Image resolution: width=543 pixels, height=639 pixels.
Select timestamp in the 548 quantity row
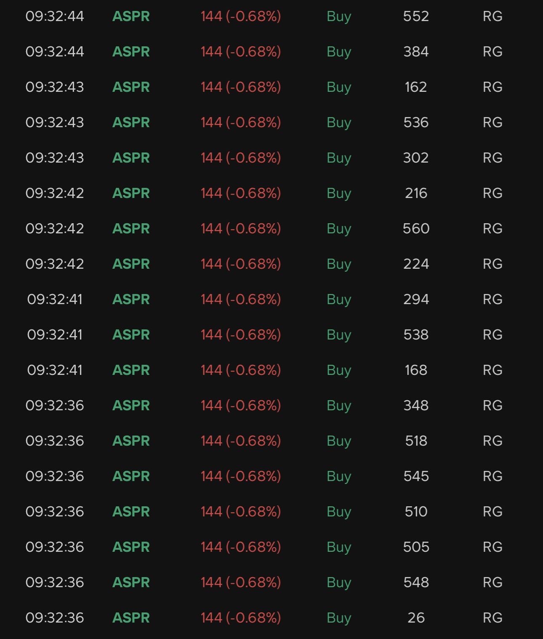(x=55, y=583)
